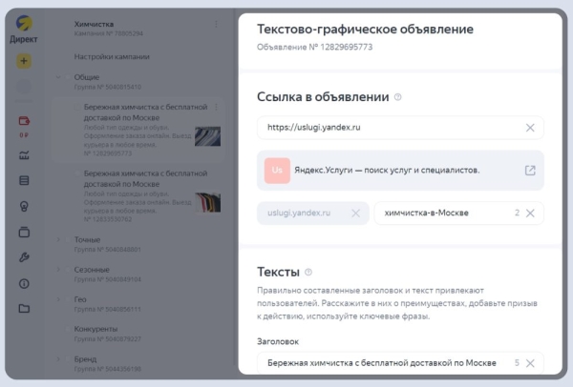This screenshot has height=387, width=573.
Task: Tick checkbox of the Бренд group
Action: point(68,359)
